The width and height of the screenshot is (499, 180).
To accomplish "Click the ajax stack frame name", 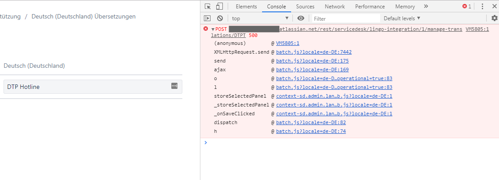I will [220, 70].
